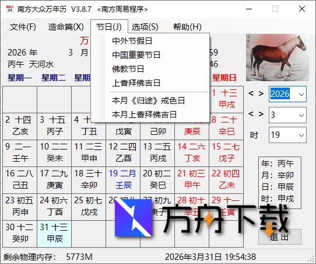Open the 选项(S) menu
Viewport: 316px width, 264px height.
click(x=145, y=27)
